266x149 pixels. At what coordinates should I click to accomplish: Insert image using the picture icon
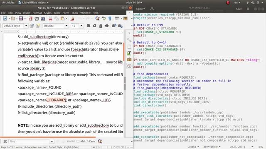click(126, 18)
